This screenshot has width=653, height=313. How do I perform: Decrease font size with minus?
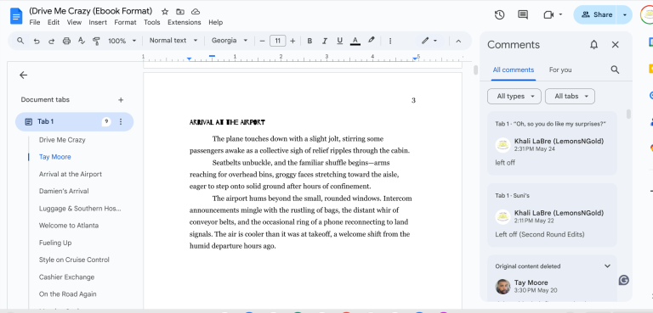[x=262, y=41]
